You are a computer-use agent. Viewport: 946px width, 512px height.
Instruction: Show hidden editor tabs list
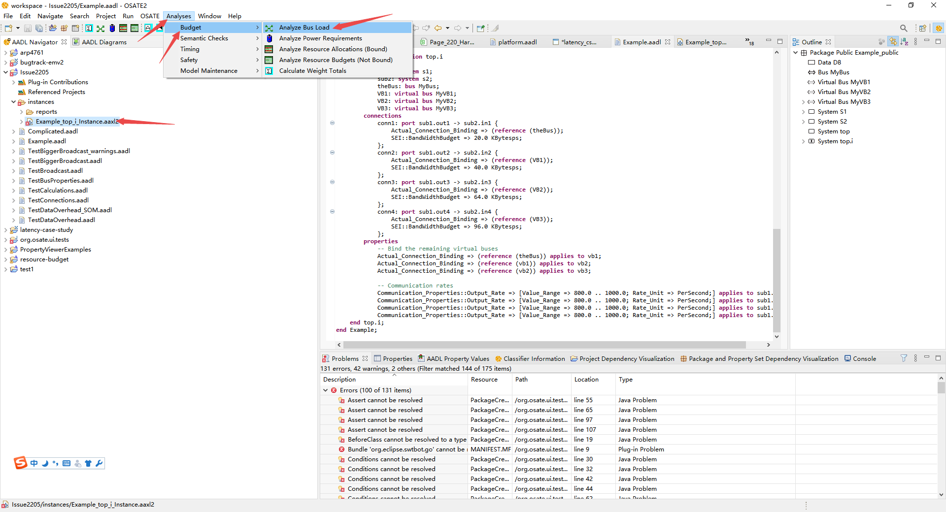(x=749, y=42)
